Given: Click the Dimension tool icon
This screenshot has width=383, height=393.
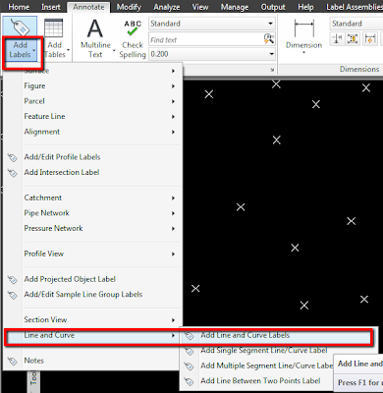Looking at the screenshot, I should coord(303,28).
